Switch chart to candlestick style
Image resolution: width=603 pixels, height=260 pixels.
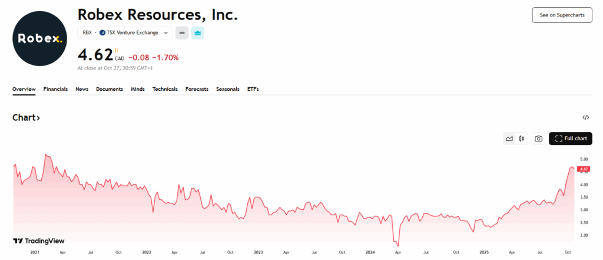pyautogui.click(x=522, y=139)
